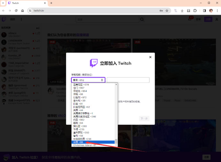Select 直布罗陀 +350 country code
Image resolution: width=221 pixels, height=162 pixels.
tap(93, 133)
